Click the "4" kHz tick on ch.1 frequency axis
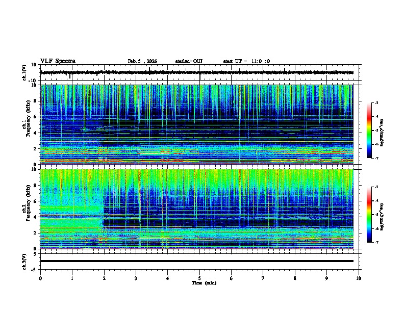Image resolution: width=404 pixels, height=312 pixels. coord(35,133)
